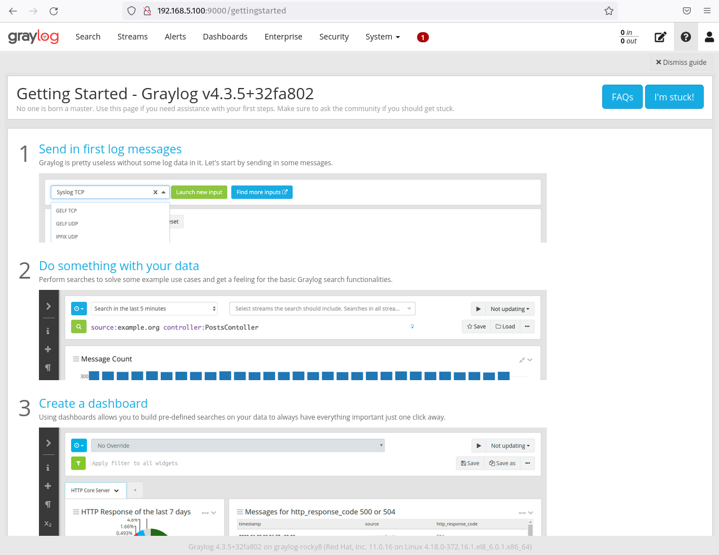
Task: Click Launch new input button
Action: pos(199,192)
